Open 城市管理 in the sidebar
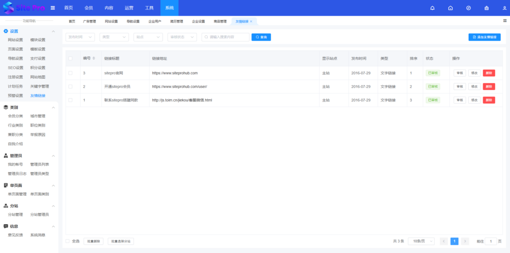 pos(38,116)
